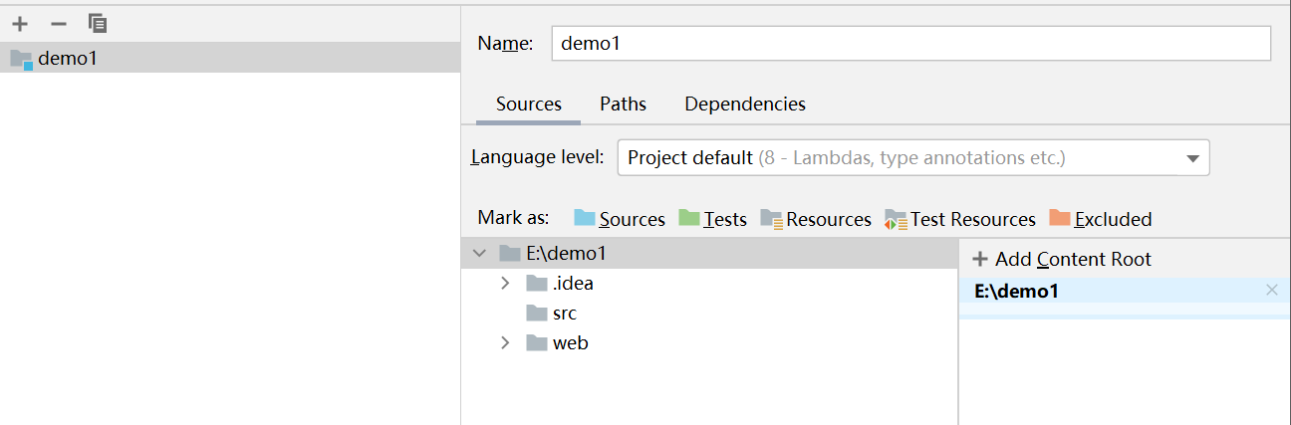This screenshot has width=1291, height=425.
Task: Remove selected module with minus icon
Action: [x=59, y=23]
